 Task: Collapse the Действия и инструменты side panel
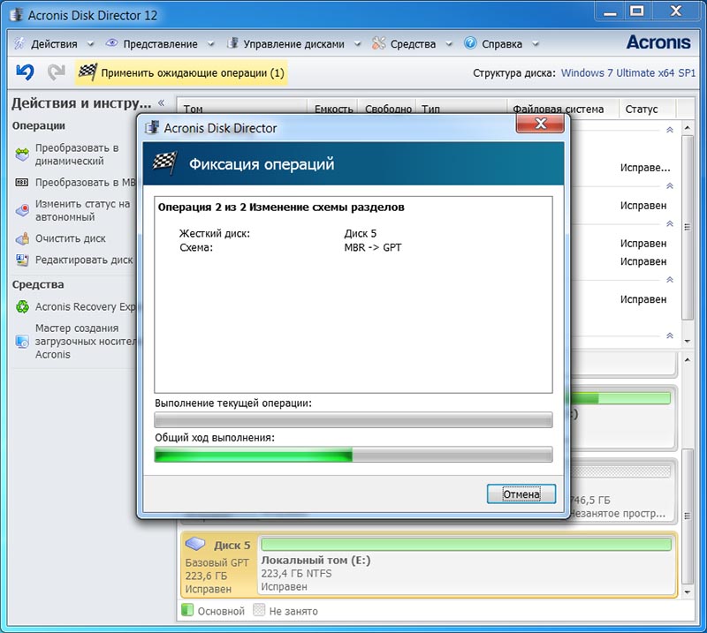point(161,102)
